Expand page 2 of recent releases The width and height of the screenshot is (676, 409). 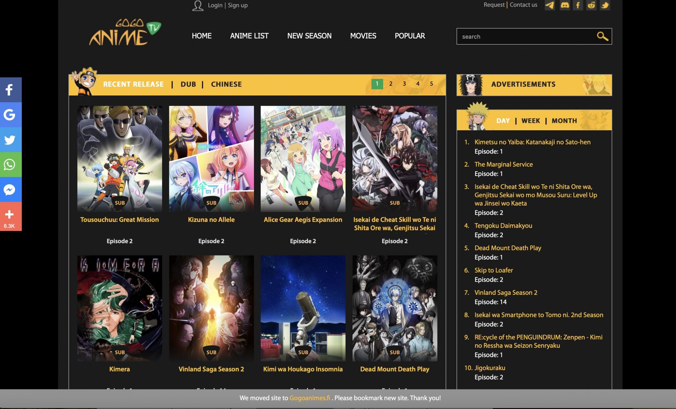[391, 83]
